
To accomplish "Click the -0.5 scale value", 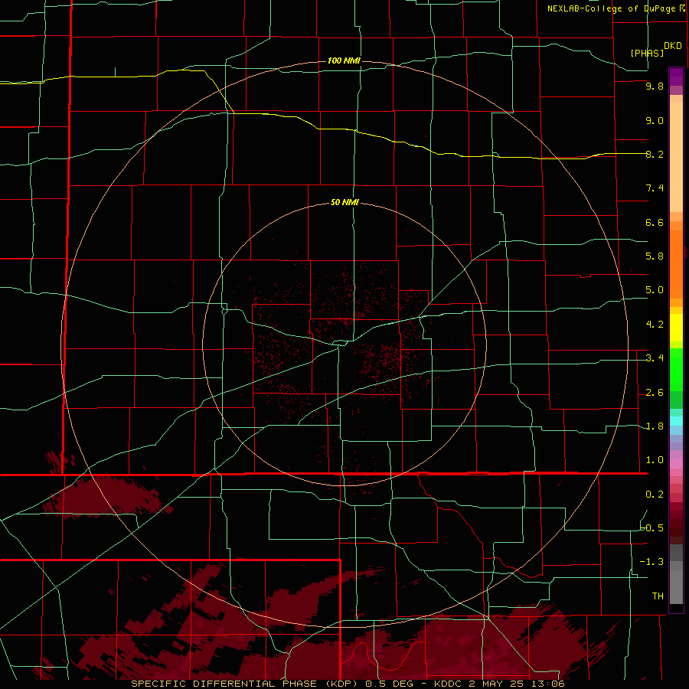I will point(652,528).
